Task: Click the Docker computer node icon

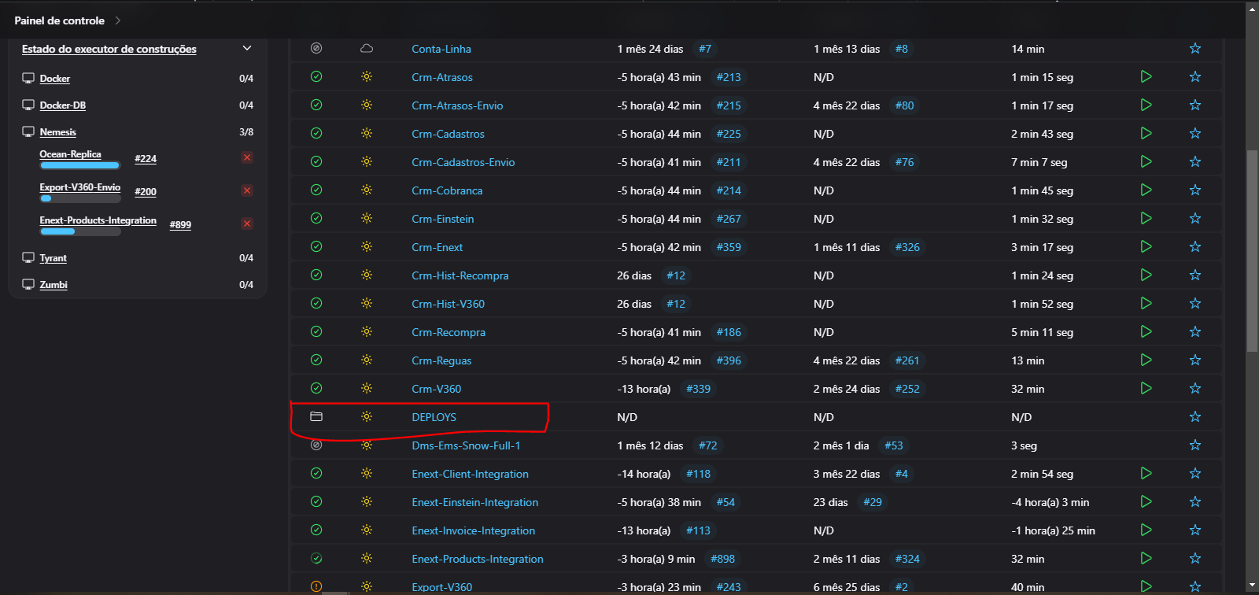Action: coord(28,79)
